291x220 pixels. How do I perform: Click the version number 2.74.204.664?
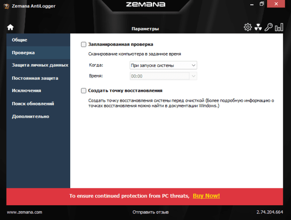(x=270, y=212)
